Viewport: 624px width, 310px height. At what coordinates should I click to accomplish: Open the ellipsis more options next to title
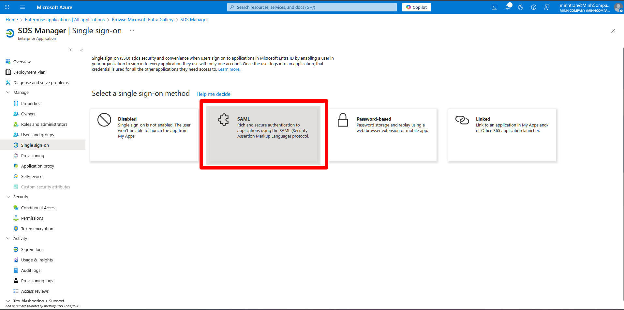point(132,31)
